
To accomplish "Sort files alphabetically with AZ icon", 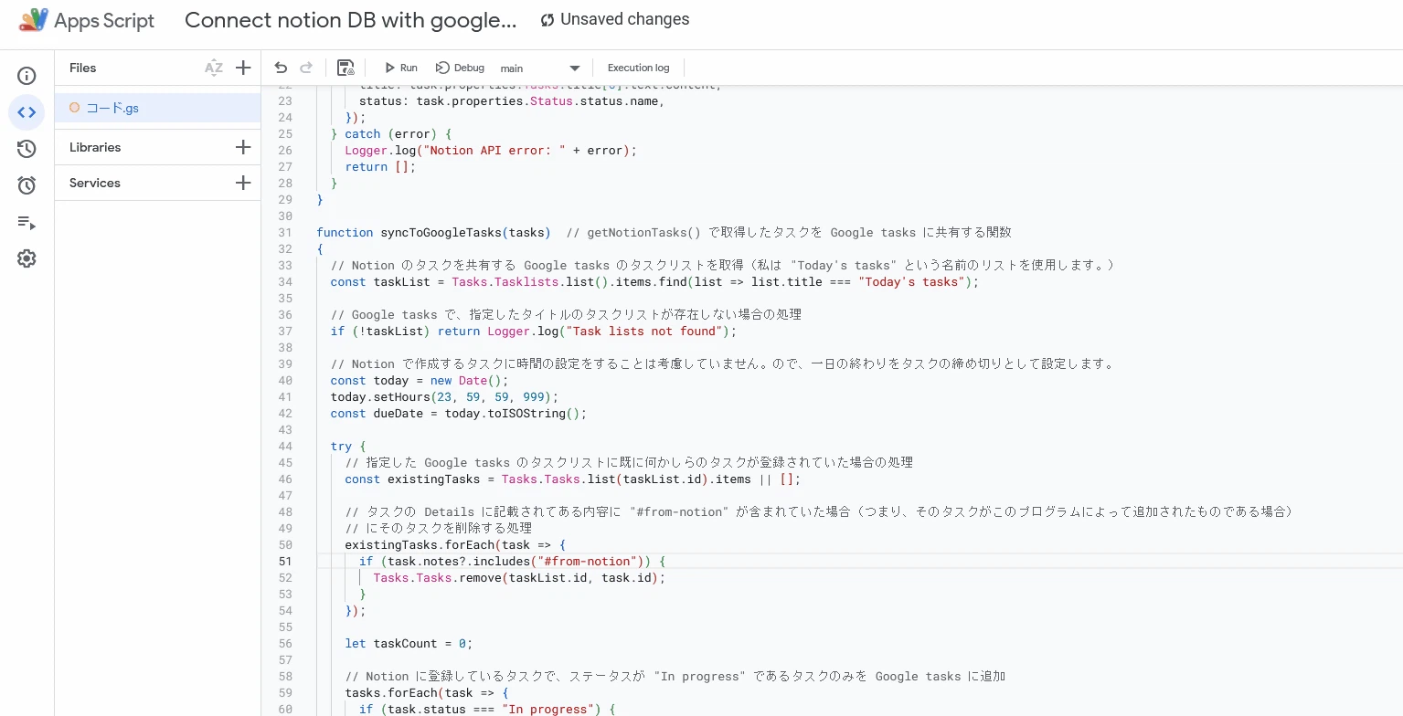I will (x=214, y=68).
